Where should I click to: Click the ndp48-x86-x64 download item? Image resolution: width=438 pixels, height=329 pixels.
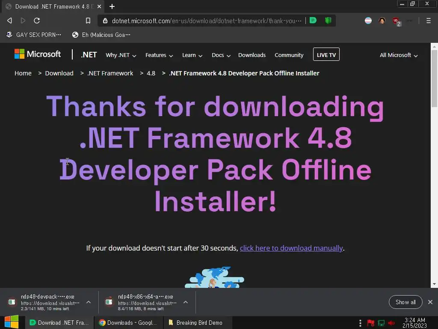(x=142, y=302)
